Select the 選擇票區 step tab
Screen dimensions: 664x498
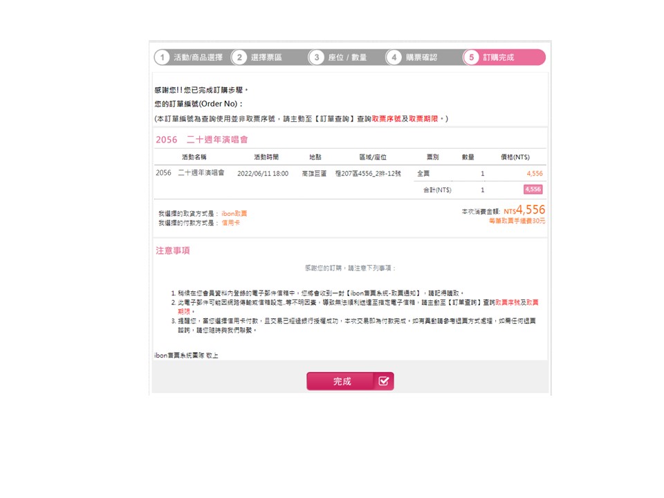266,57
